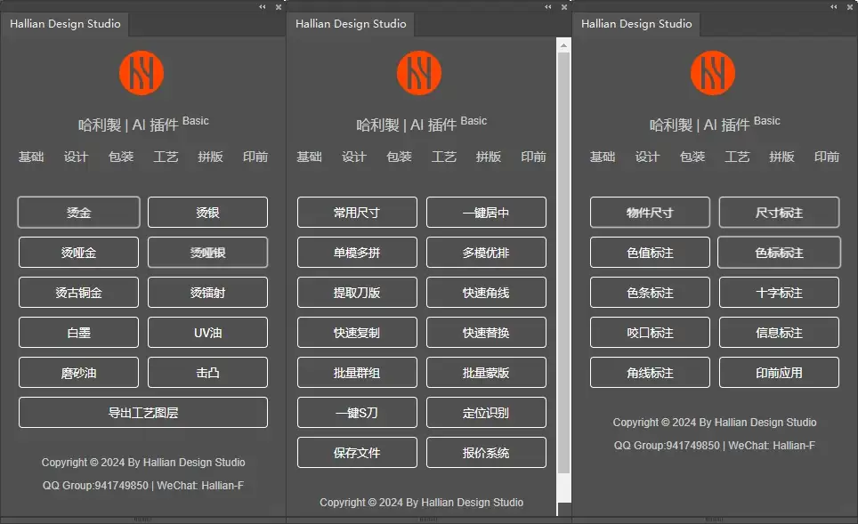The image size is (858, 524).
Task: Open 工艺 tab in middle panel
Action: [444, 157]
